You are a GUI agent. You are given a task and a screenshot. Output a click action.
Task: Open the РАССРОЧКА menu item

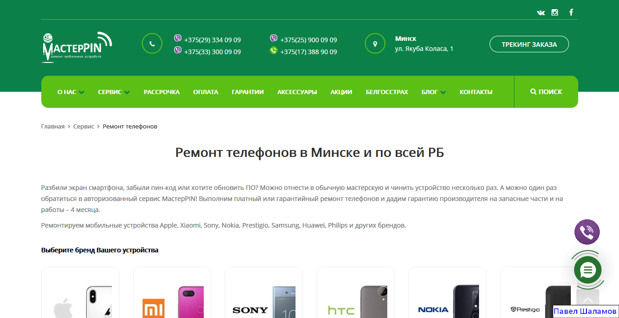point(162,92)
